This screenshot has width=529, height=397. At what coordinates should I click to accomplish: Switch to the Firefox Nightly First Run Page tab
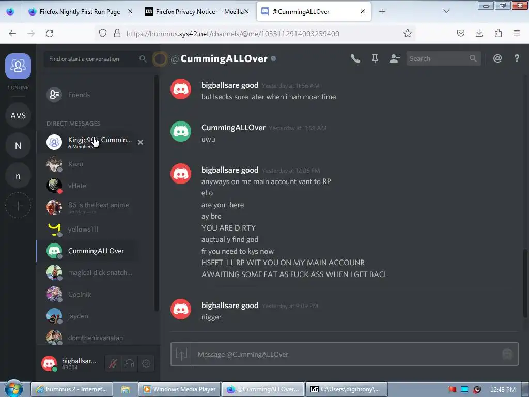[x=80, y=12]
